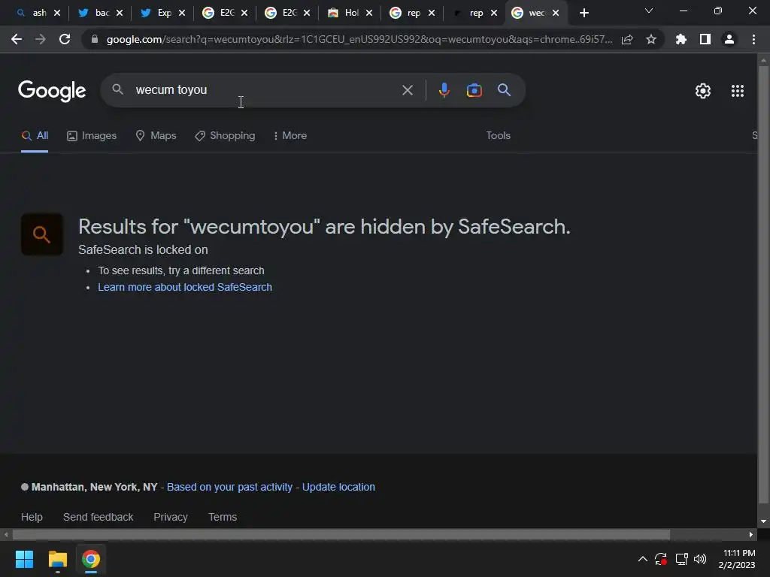Reload the current page
Image resolution: width=770 pixels, height=577 pixels.
65,39
